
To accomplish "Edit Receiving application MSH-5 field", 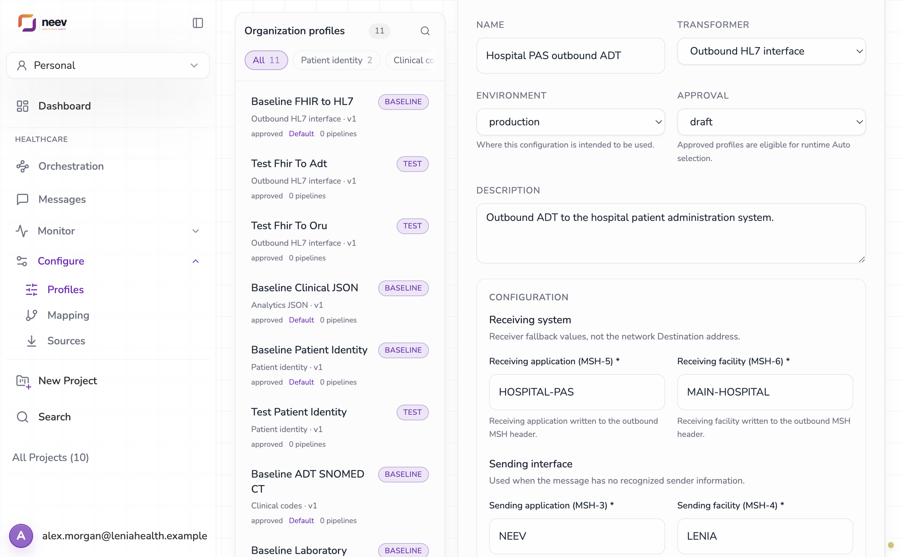I will pos(577,392).
